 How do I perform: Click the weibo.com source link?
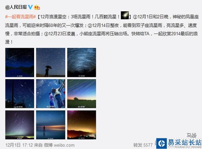[x=64, y=145]
